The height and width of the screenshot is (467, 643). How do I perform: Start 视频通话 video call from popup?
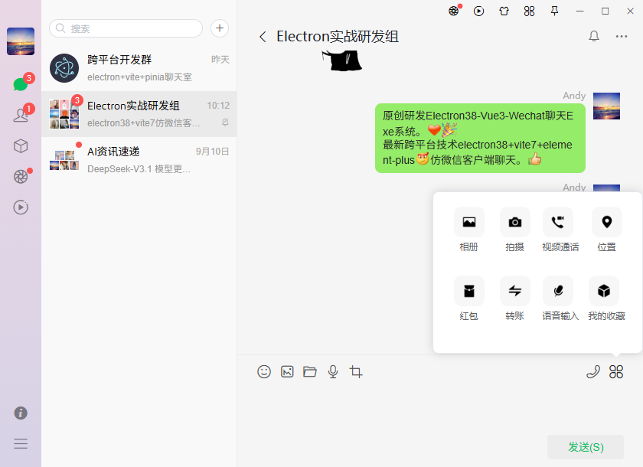[x=560, y=230]
